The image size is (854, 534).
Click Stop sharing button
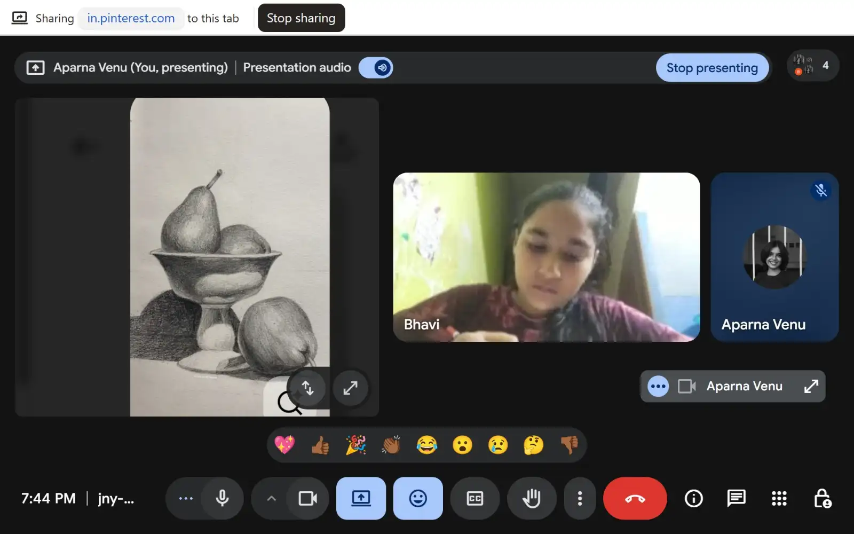click(301, 18)
